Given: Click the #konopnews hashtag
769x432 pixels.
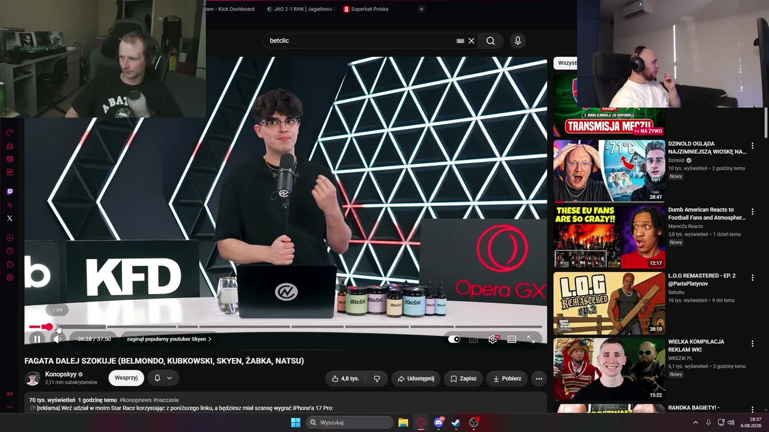Looking at the screenshot, I should 135,400.
